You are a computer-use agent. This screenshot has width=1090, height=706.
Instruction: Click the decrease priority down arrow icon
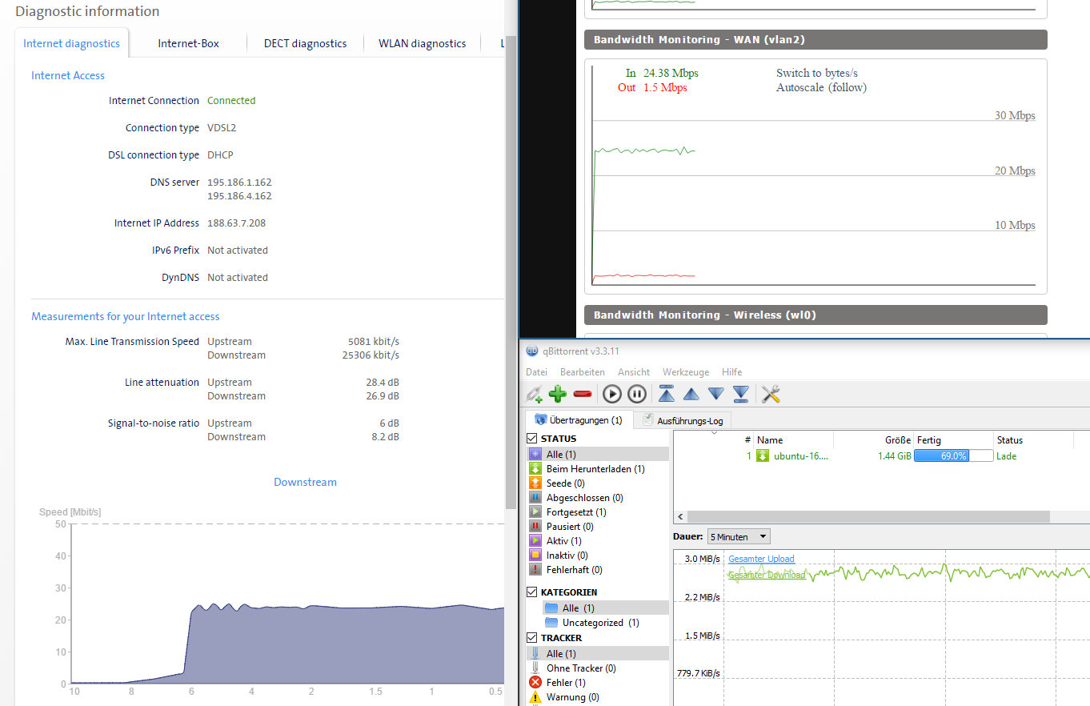(715, 394)
